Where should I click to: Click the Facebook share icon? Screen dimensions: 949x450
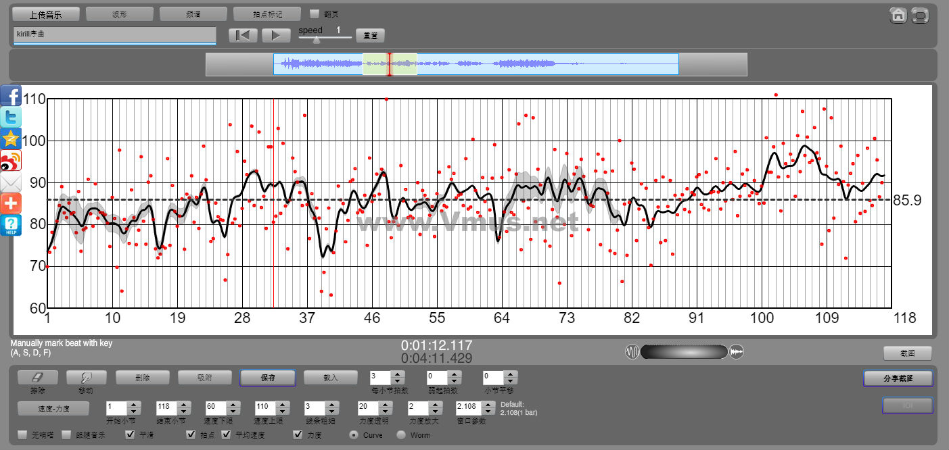11,96
